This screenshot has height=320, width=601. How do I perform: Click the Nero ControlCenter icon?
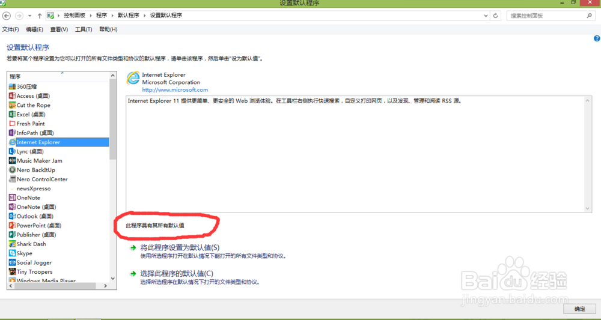[x=12, y=179]
